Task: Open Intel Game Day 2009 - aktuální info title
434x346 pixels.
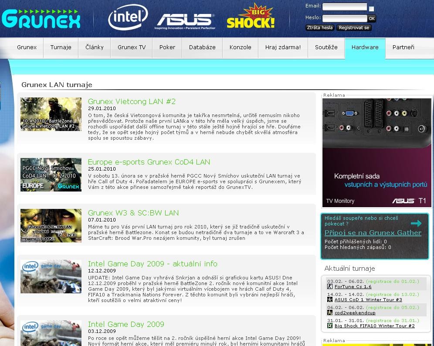Action: [153, 264]
